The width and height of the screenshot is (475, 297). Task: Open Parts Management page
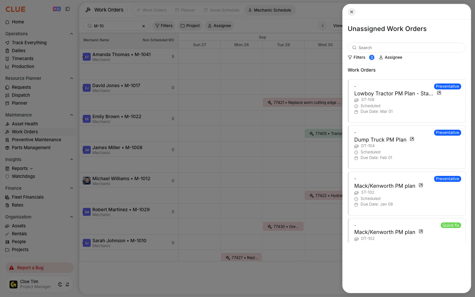tap(31, 148)
